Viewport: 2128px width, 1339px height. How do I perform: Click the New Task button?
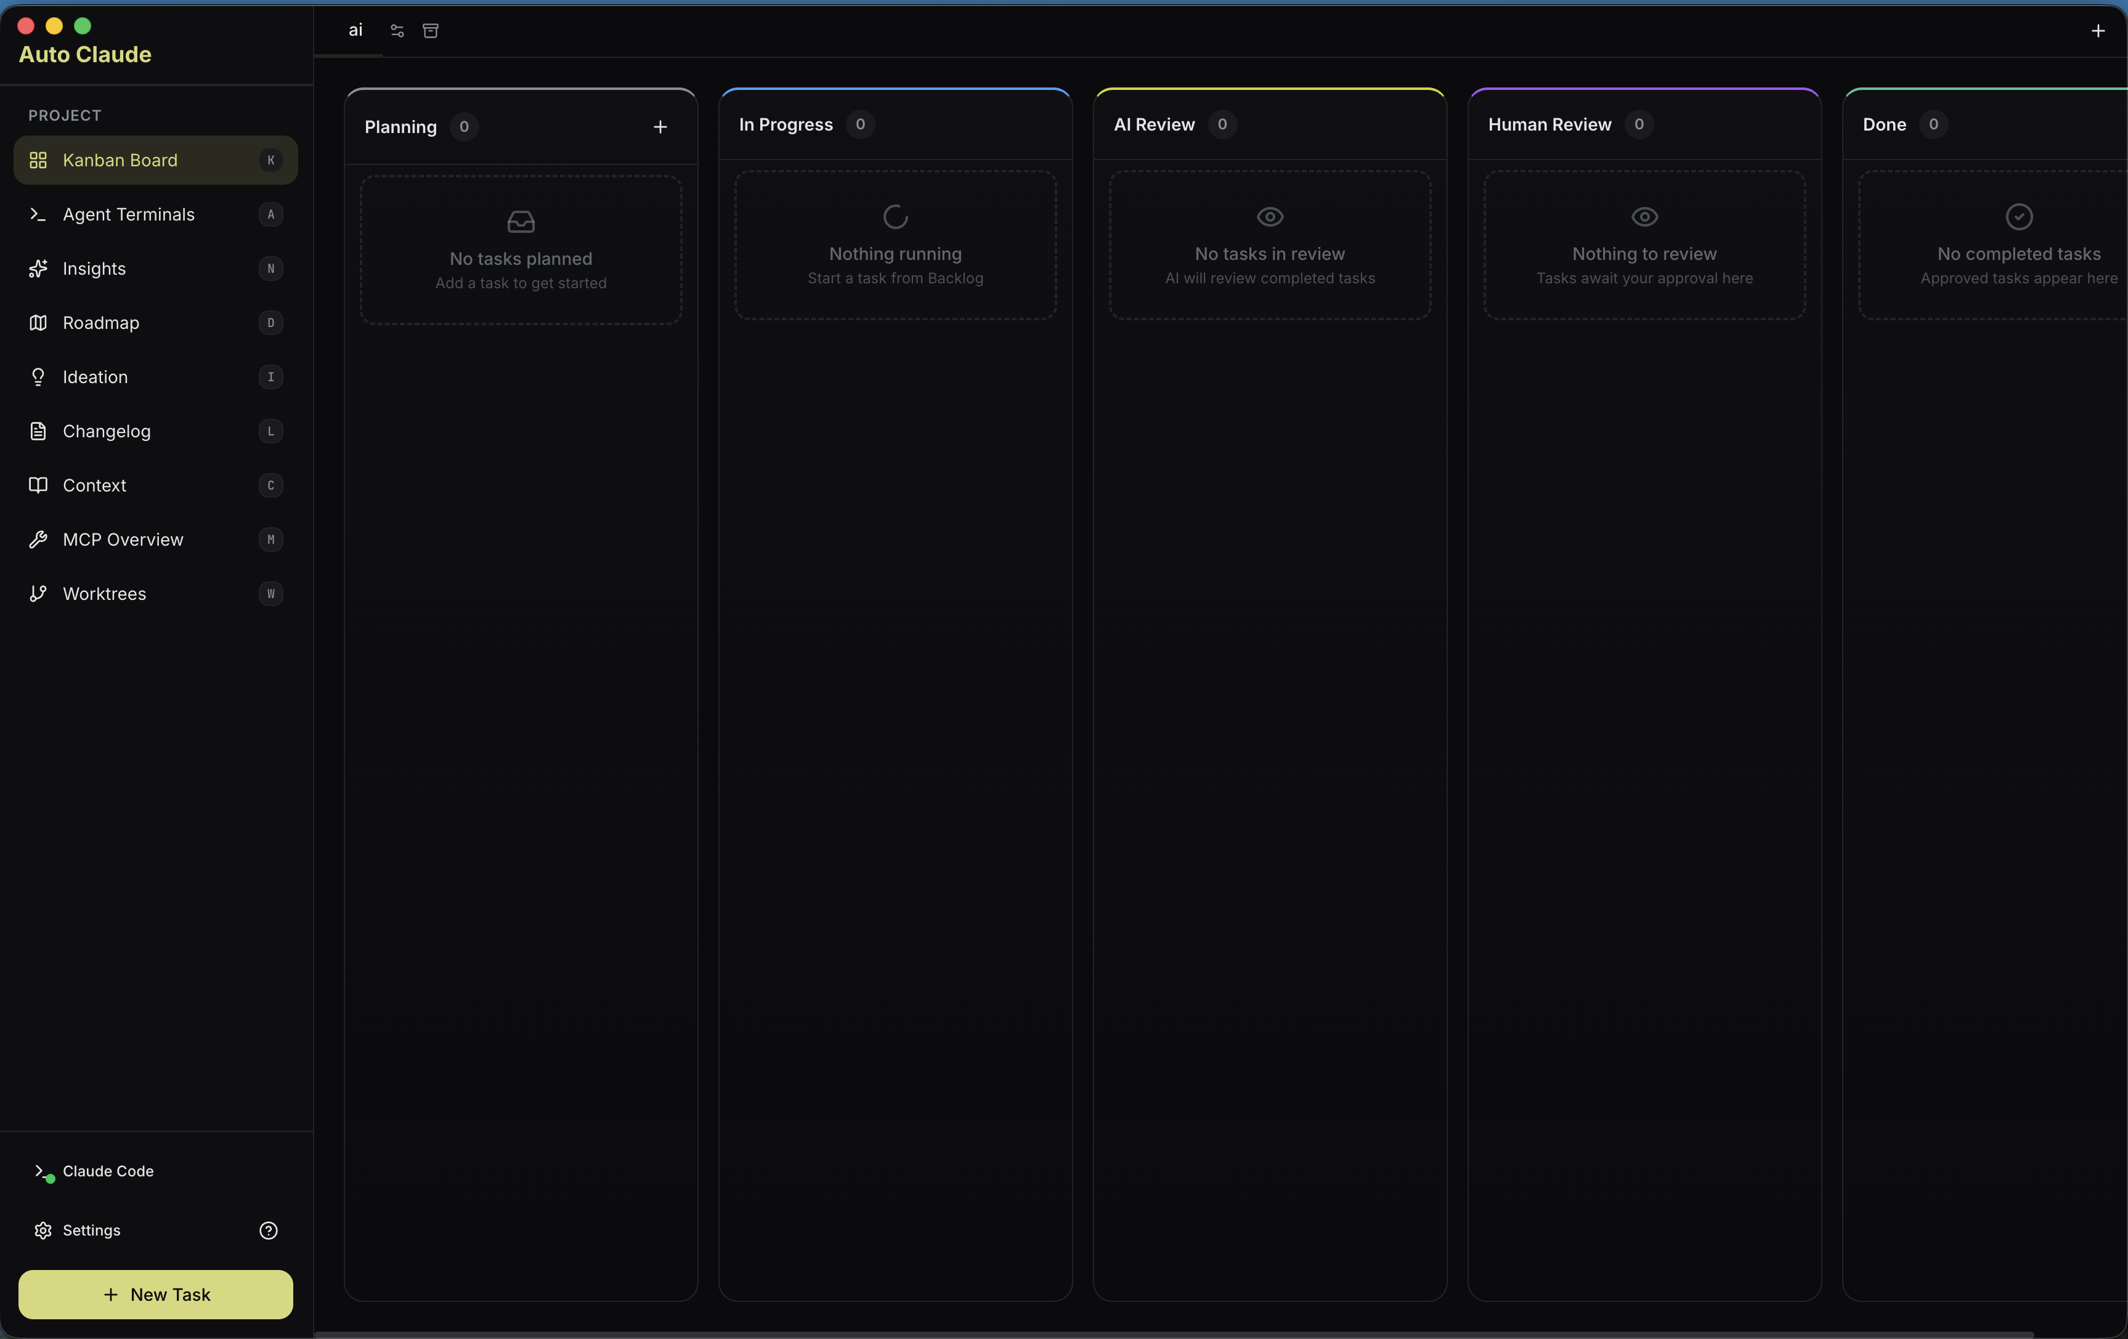point(155,1295)
